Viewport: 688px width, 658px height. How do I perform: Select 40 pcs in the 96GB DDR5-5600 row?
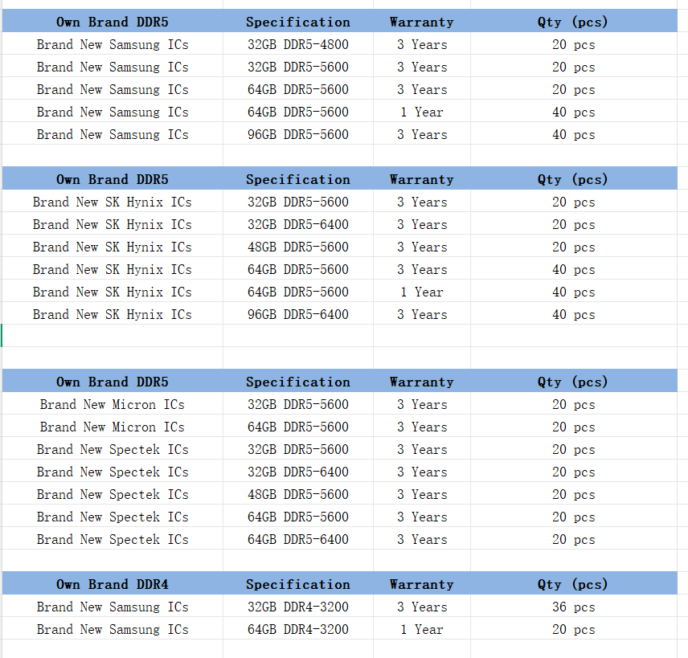click(x=574, y=134)
